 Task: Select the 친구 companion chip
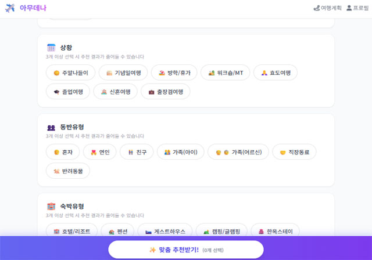click(x=137, y=152)
